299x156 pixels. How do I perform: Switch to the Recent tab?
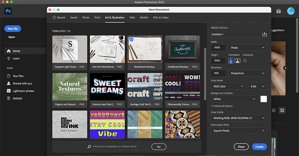(x=59, y=18)
